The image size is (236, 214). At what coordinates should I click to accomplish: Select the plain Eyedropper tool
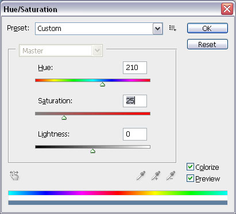[141, 176]
